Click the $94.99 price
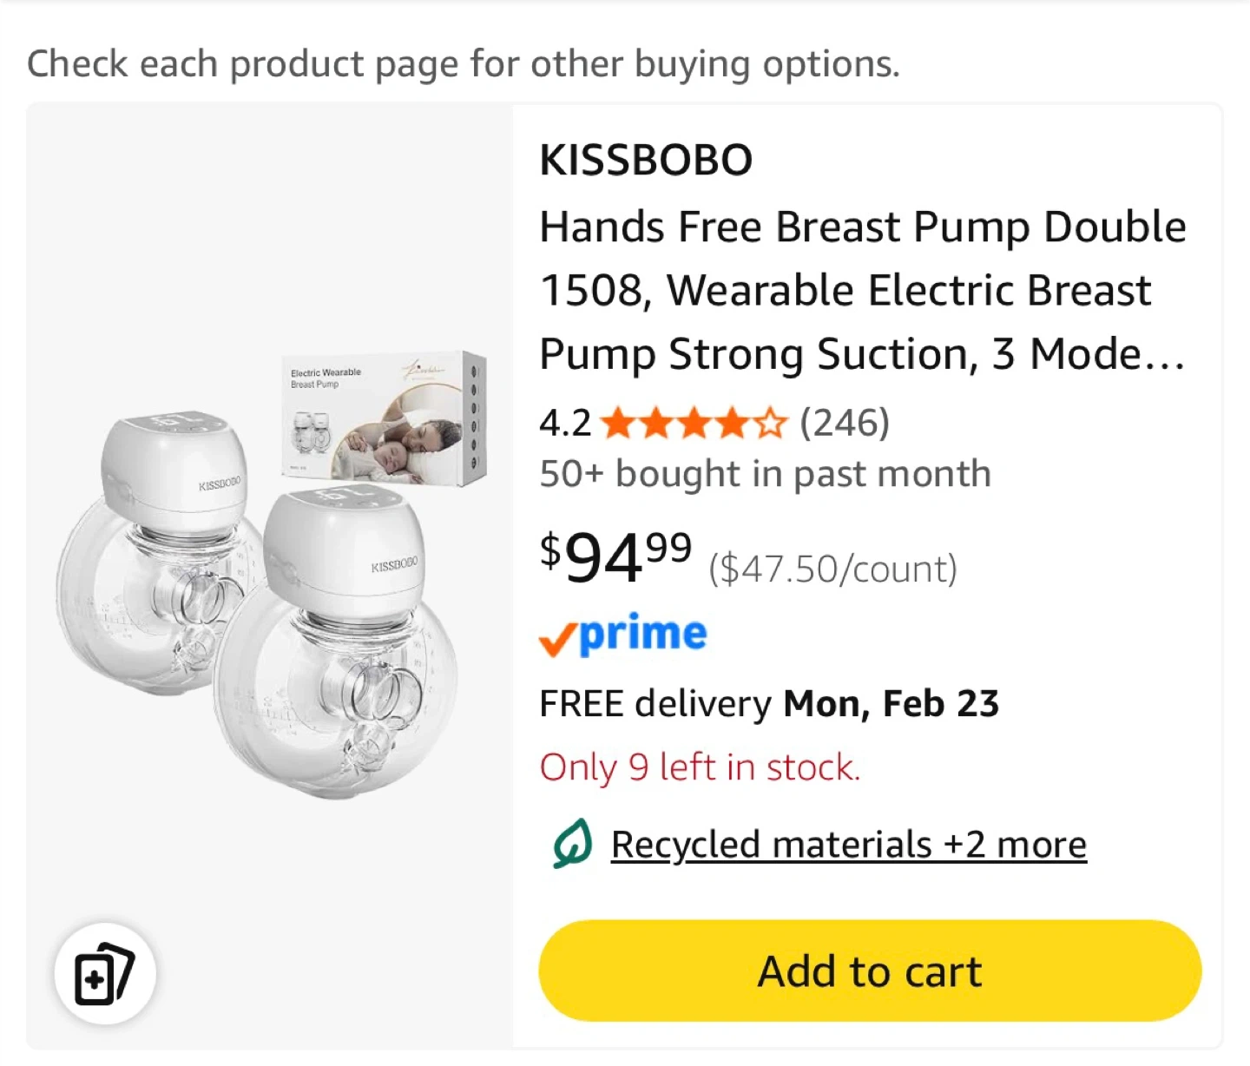Viewport: 1250px width, 1066px height. pyautogui.click(x=615, y=557)
